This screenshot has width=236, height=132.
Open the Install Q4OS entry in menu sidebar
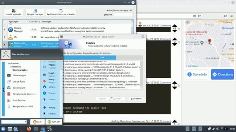tap(50, 74)
